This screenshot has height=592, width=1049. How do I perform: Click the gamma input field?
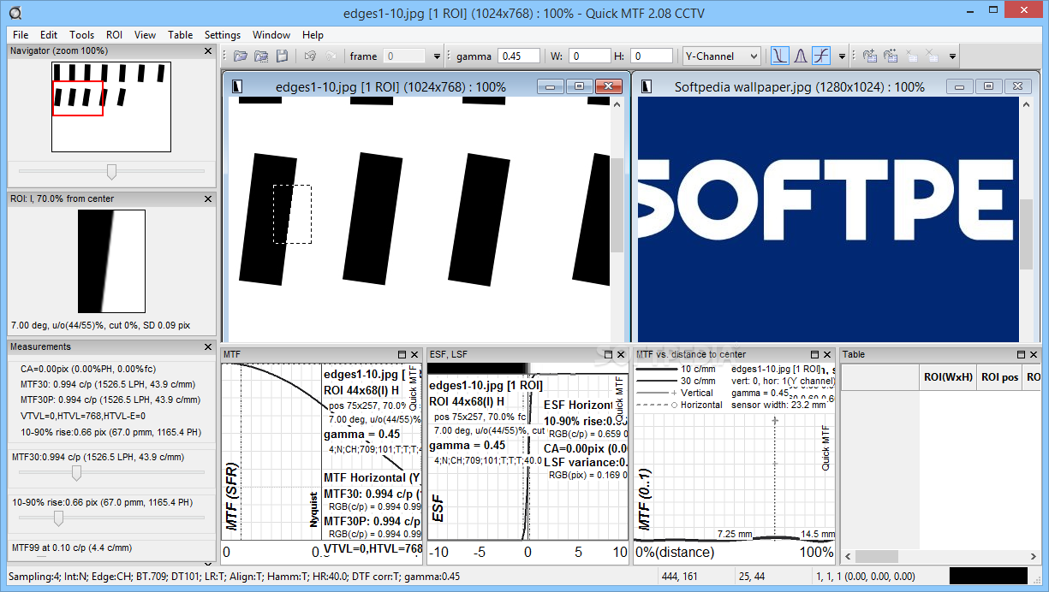tap(519, 56)
